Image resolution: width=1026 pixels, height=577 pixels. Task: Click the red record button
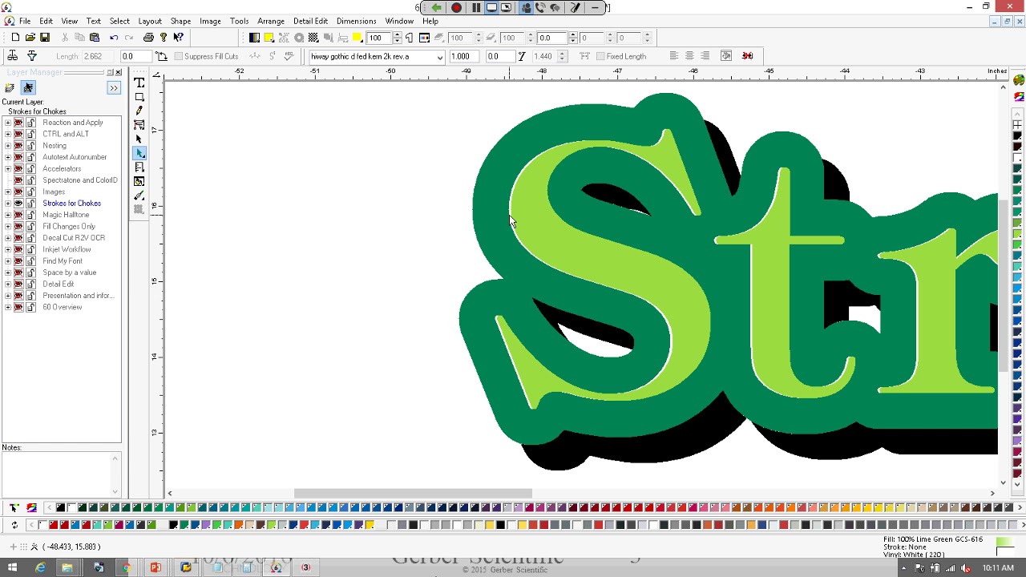tap(456, 8)
